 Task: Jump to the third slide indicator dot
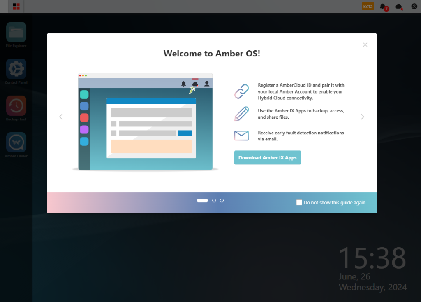pos(222,201)
